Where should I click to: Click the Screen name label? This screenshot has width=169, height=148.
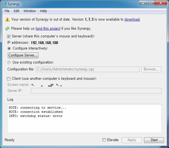point(18,85)
